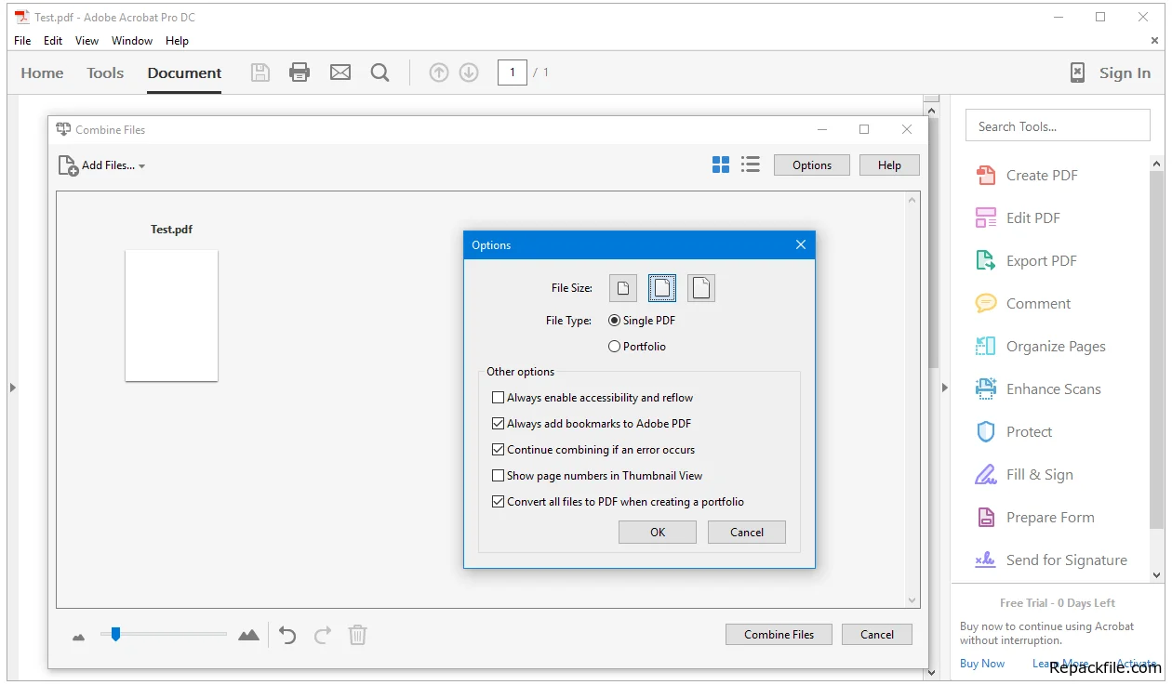Click the Buy Now link
Viewport: 1172px width, 685px height.
tap(982, 664)
